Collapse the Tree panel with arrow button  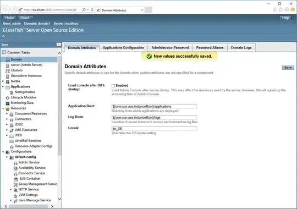(59, 45)
